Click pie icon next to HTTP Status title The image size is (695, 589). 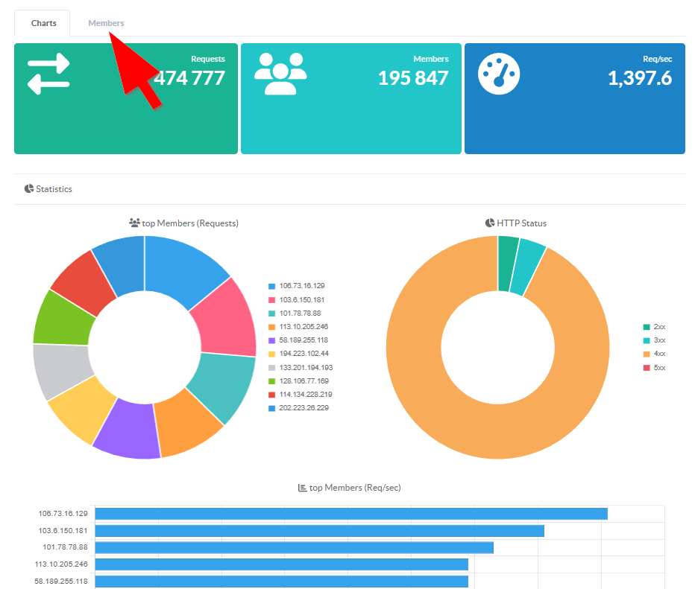pos(490,223)
